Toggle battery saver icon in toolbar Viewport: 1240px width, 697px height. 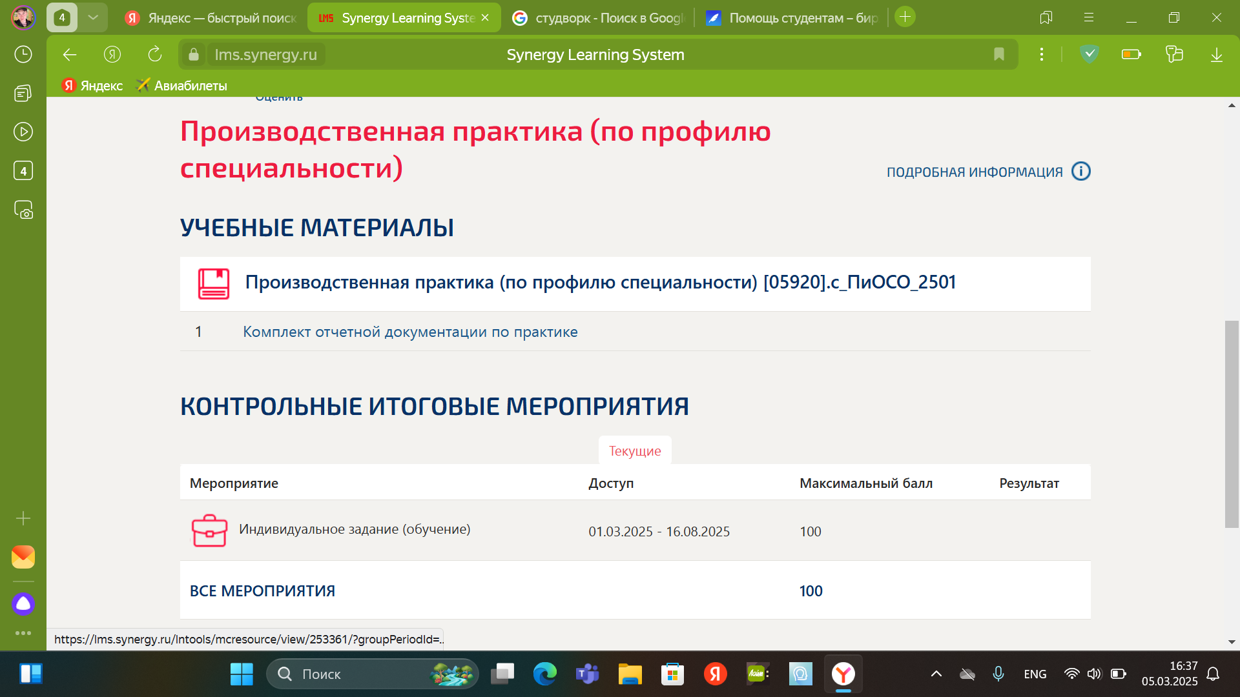[x=1131, y=55]
